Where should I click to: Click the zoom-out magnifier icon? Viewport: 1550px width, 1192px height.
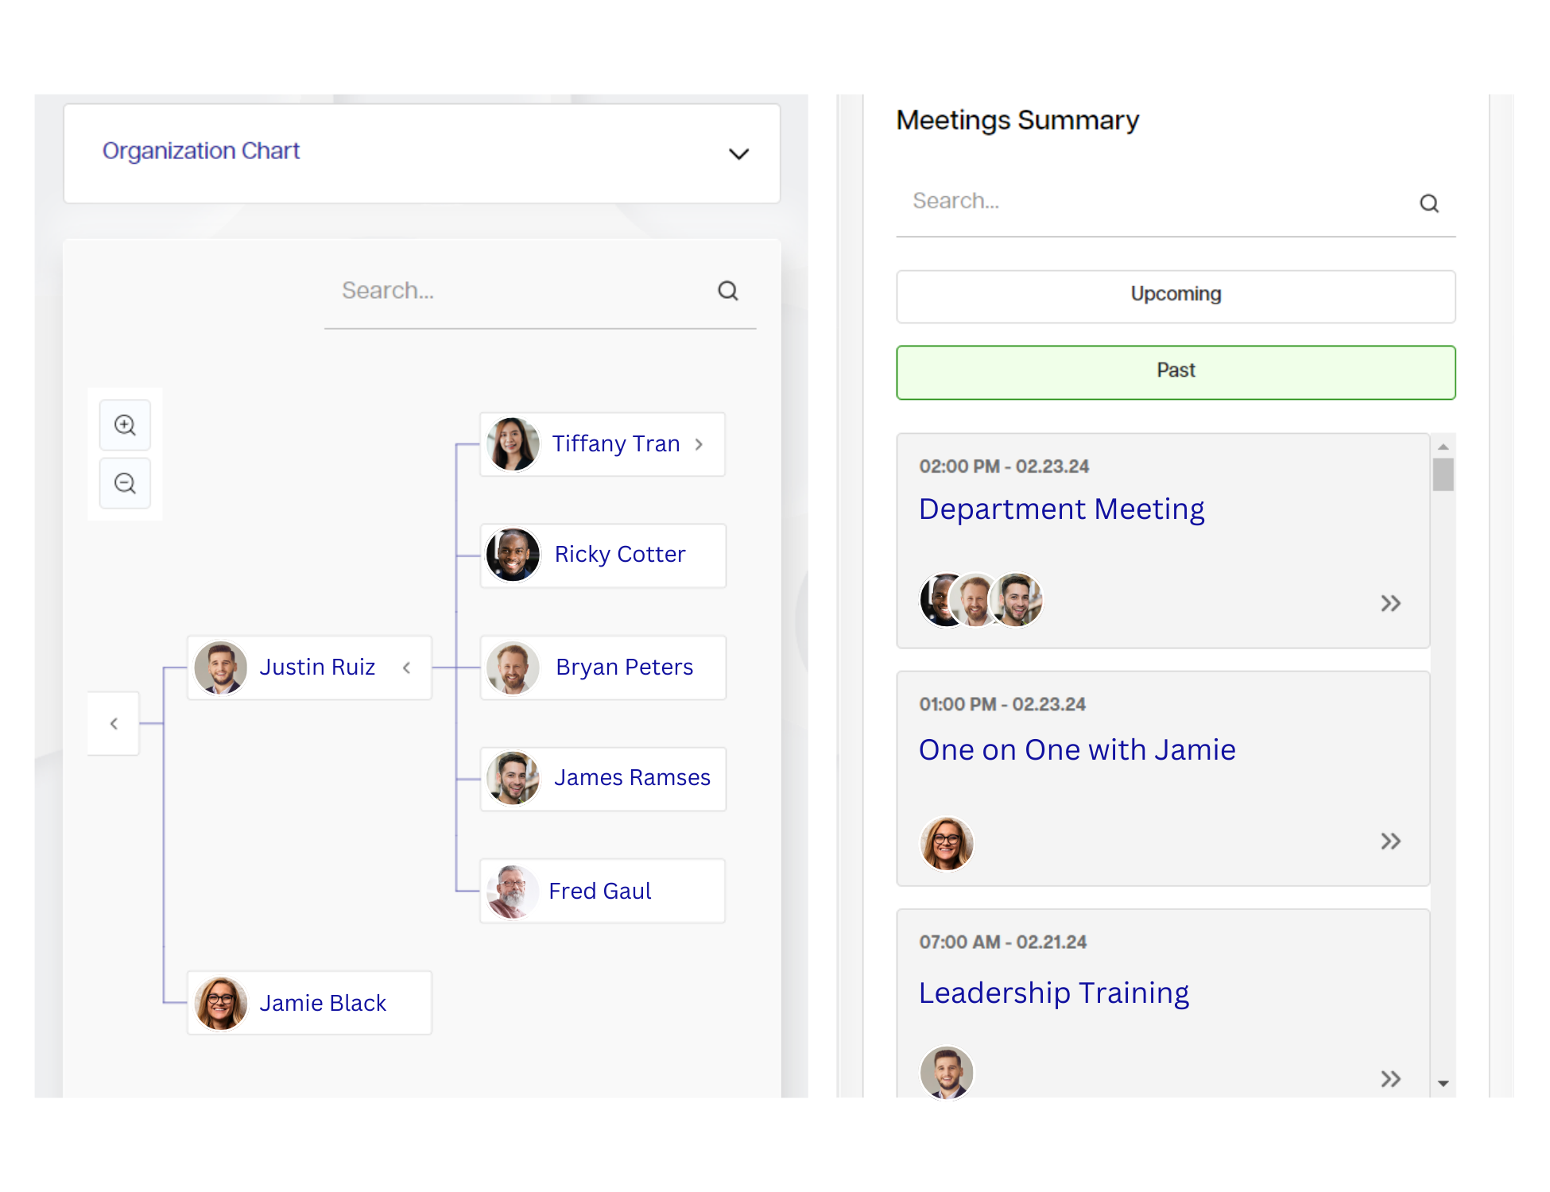[126, 483]
